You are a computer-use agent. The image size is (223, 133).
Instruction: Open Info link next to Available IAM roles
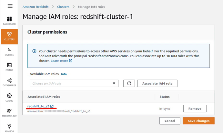point(64,74)
